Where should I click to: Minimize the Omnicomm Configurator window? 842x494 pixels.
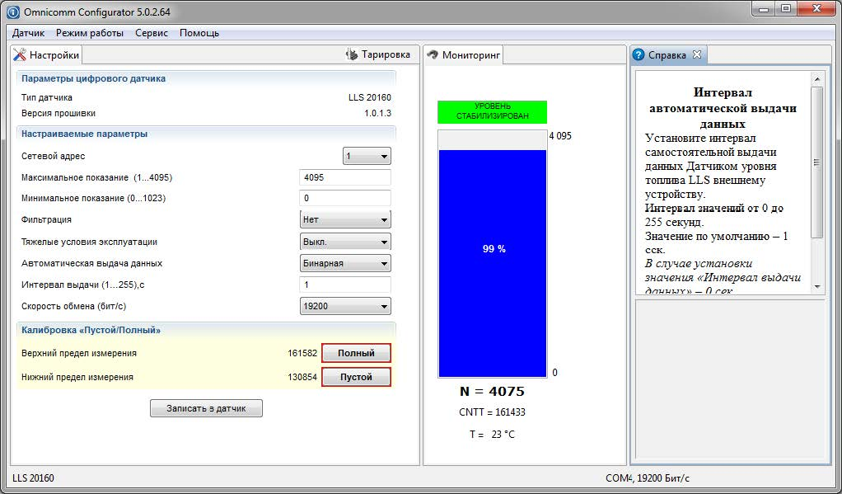click(x=765, y=9)
